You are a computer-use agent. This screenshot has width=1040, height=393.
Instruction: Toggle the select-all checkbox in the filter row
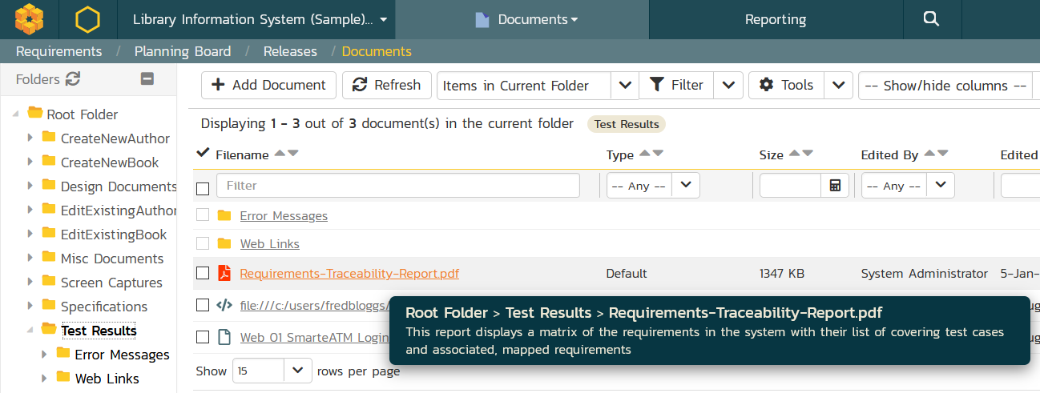(x=203, y=188)
